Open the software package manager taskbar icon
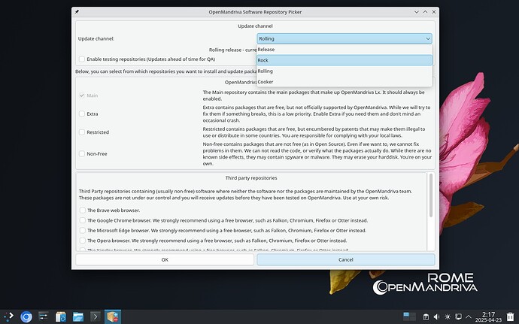The width and height of the screenshot is (519, 324). tap(61, 316)
